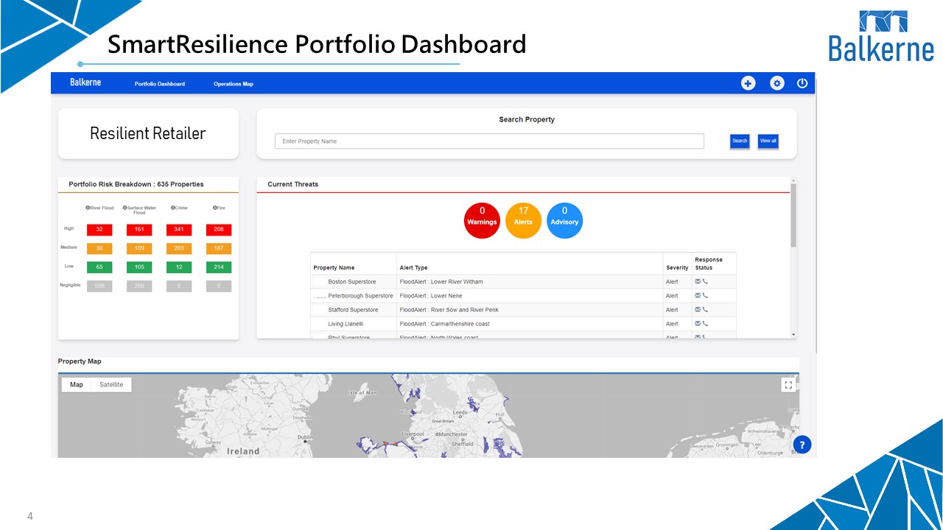Click the Portfolio Risk Breakdown : 635 Properties heading
Screen dimensions: 943x530
point(136,184)
